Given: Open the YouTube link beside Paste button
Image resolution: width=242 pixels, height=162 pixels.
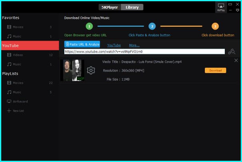Looking at the screenshot, I should pos(114,45).
